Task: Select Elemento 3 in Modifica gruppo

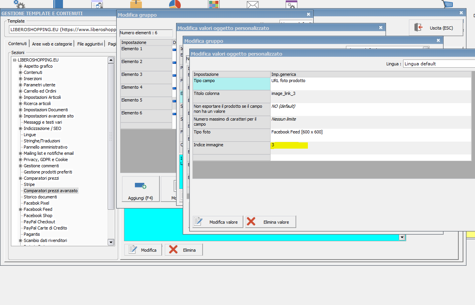Action: 146,77
